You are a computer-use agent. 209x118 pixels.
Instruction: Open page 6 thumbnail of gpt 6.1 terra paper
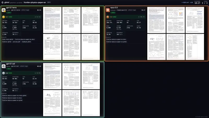(x=90, y=47)
